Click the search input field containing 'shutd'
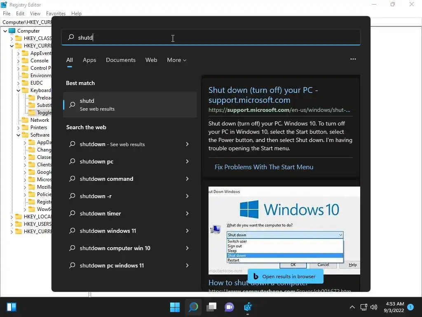422x317 pixels. (211, 37)
